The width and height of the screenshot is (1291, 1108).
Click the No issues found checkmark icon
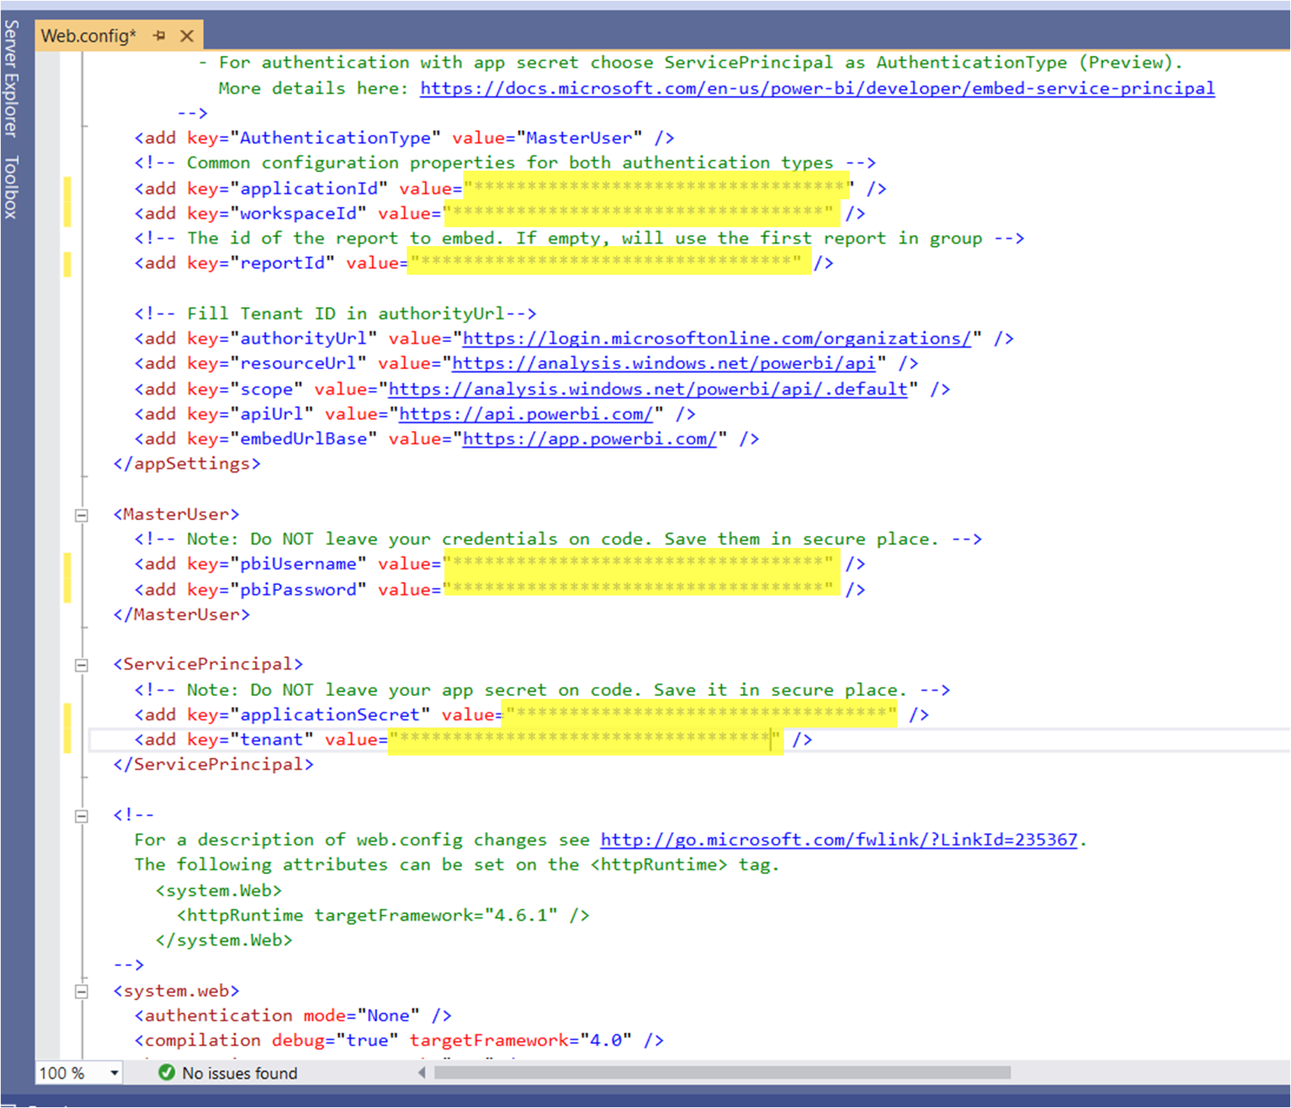(x=167, y=1073)
